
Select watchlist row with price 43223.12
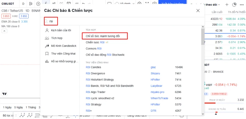(x=225, y=19)
